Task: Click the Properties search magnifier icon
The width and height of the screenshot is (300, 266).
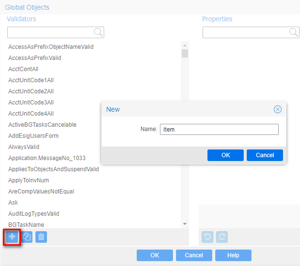Action: (x=294, y=32)
